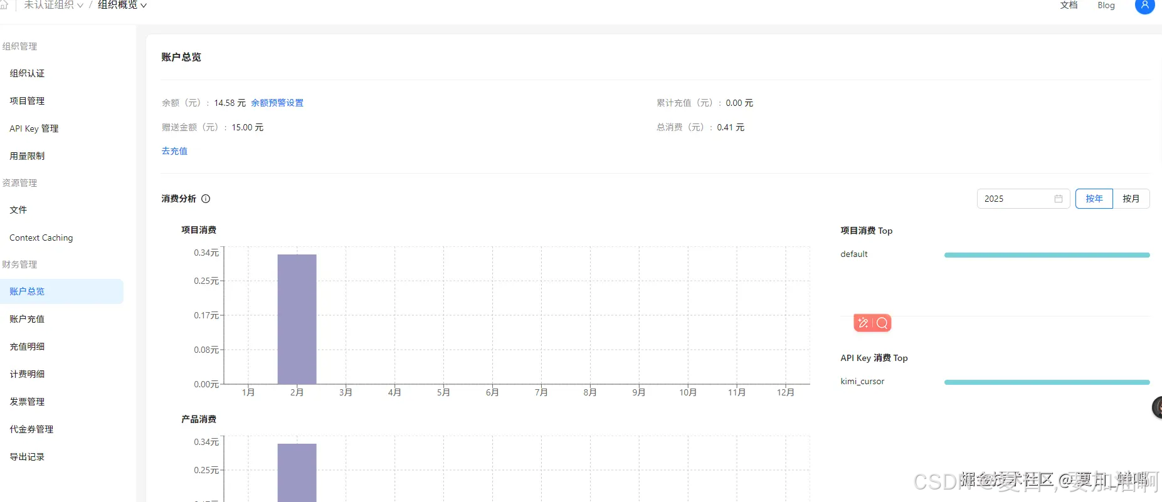The width and height of the screenshot is (1162, 502).
Task: Click the 项目消费 Top heading
Action: (866, 231)
